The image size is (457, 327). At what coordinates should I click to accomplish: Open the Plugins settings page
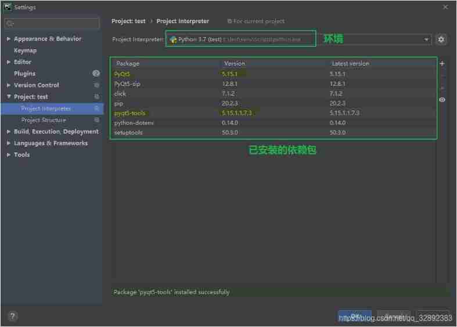tap(24, 74)
